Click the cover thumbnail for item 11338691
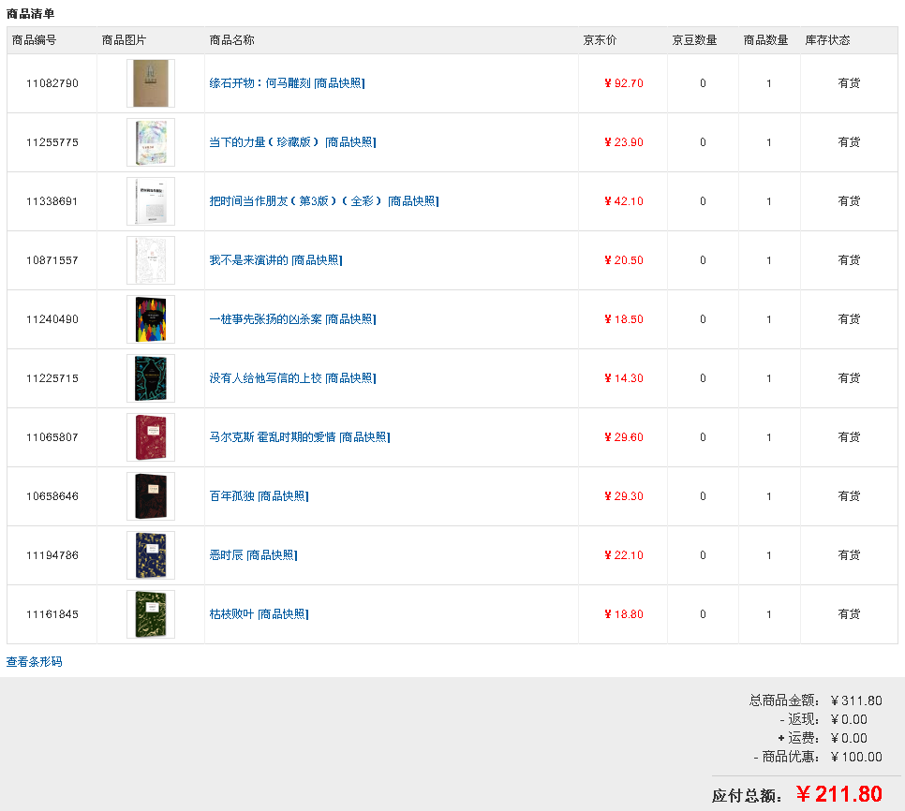The image size is (905, 811). (151, 200)
